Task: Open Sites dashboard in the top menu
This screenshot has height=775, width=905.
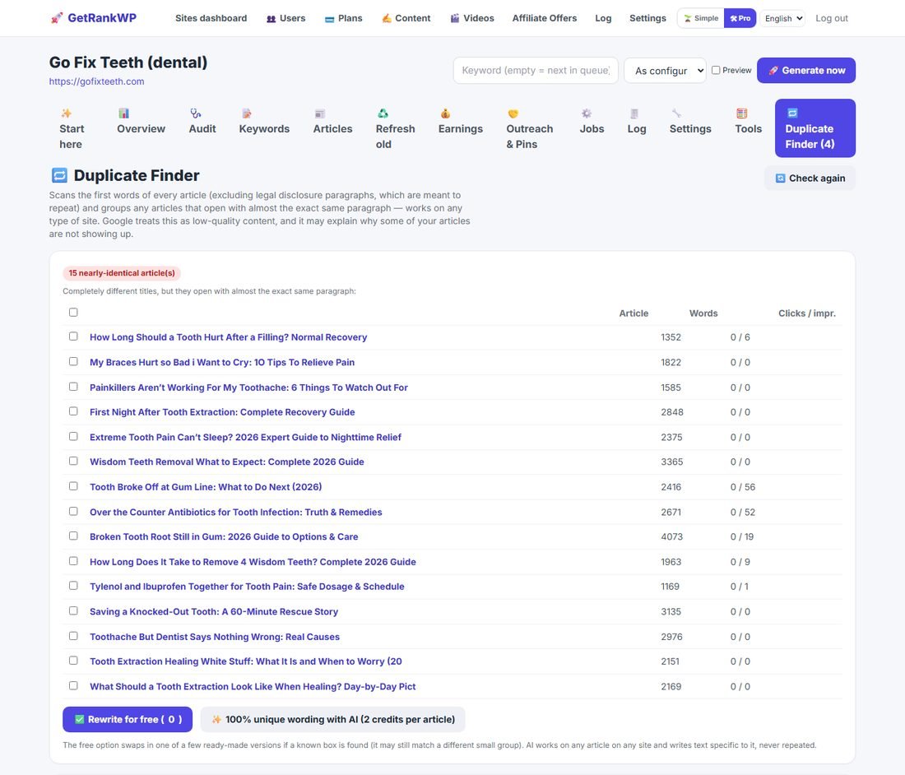Action: pyautogui.click(x=211, y=18)
